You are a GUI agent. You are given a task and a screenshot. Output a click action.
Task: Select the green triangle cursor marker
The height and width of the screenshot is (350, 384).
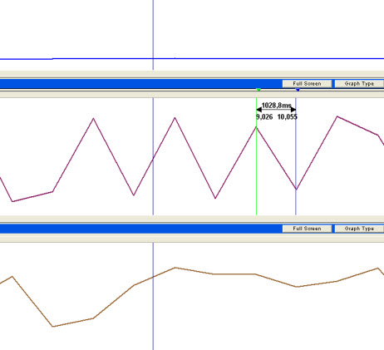[258, 90]
